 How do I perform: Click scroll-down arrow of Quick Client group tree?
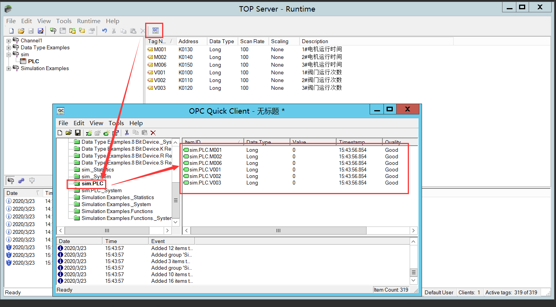pos(176,222)
